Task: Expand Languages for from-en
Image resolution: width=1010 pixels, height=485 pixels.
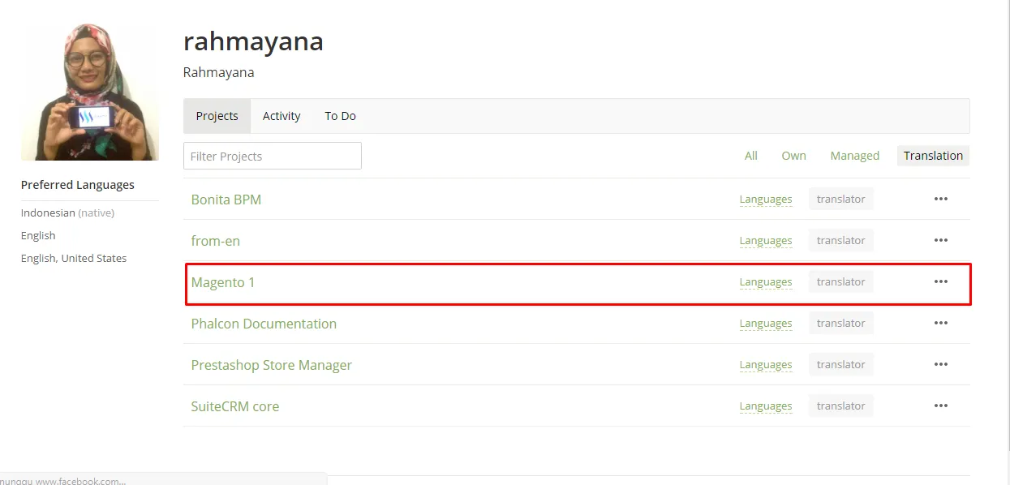Action: click(x=766, y=241)
